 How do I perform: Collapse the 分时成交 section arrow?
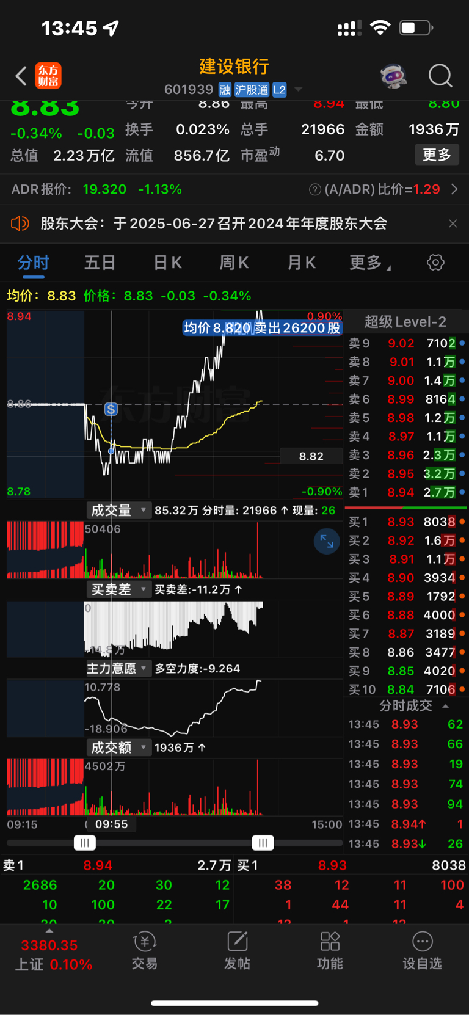[x=446, y=706]
